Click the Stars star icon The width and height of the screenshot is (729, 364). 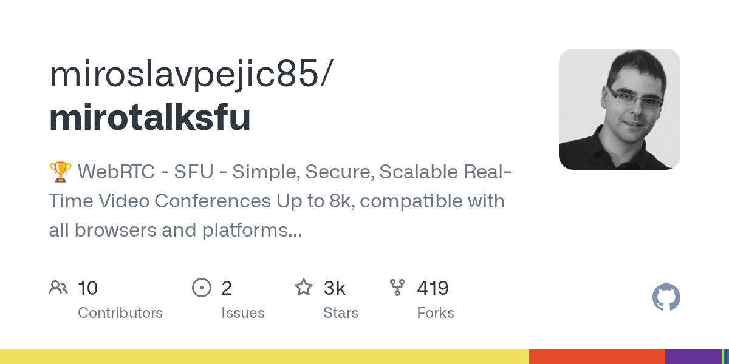[303, 288]
